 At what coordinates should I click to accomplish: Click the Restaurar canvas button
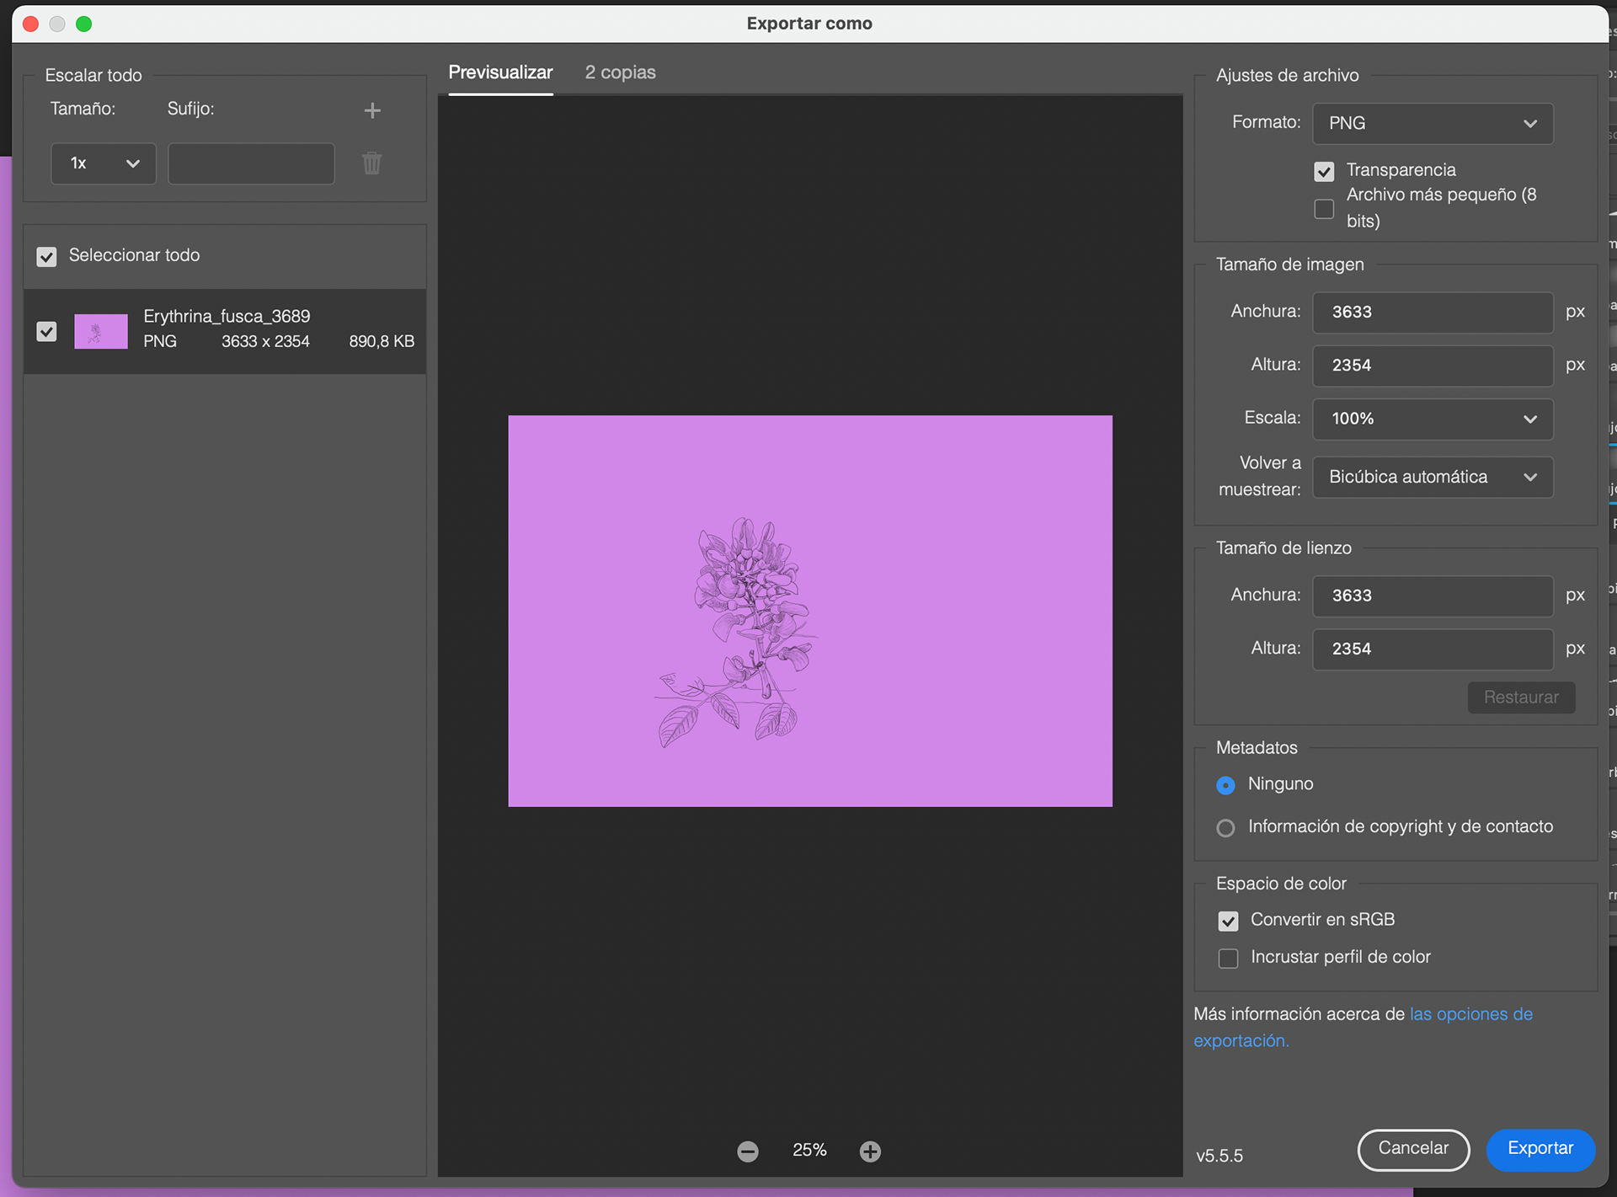pos(1521,697)
